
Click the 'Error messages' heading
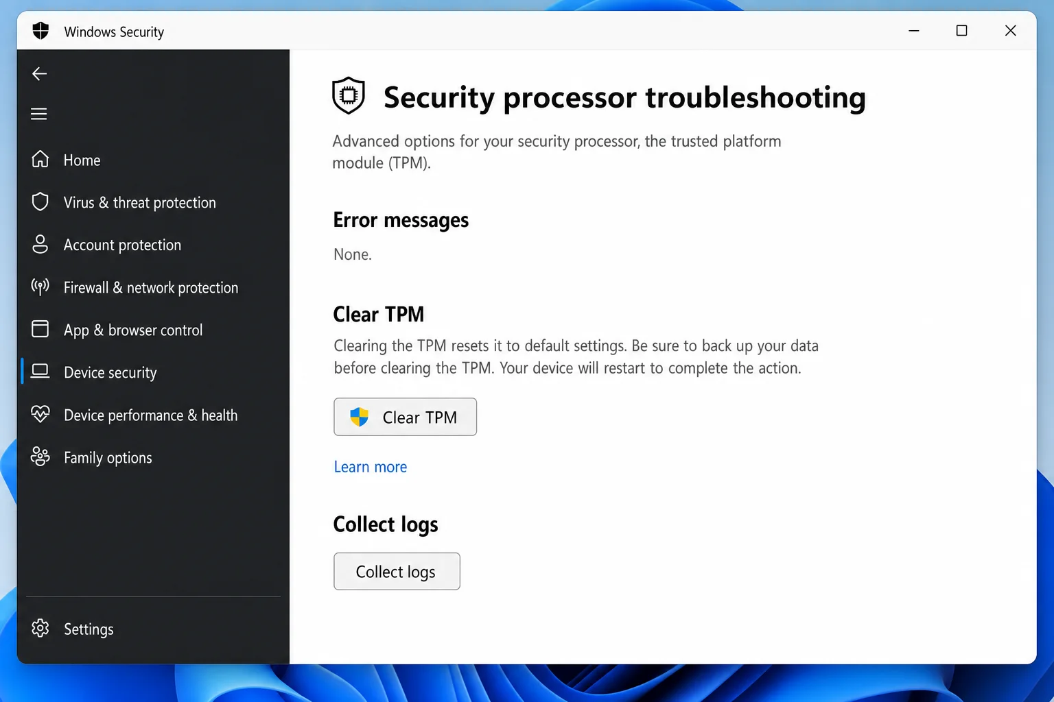(x=401, y=220)
